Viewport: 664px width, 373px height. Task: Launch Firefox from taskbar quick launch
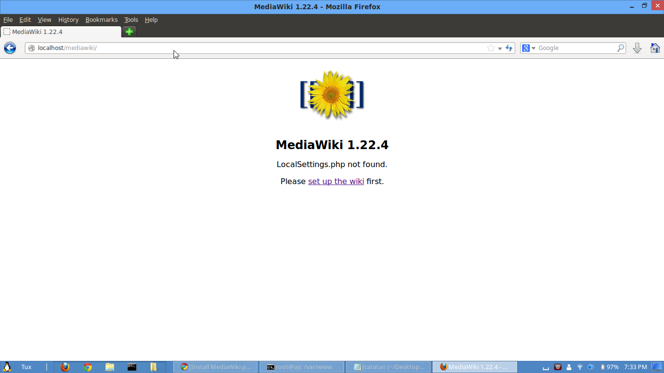point(65,367)
